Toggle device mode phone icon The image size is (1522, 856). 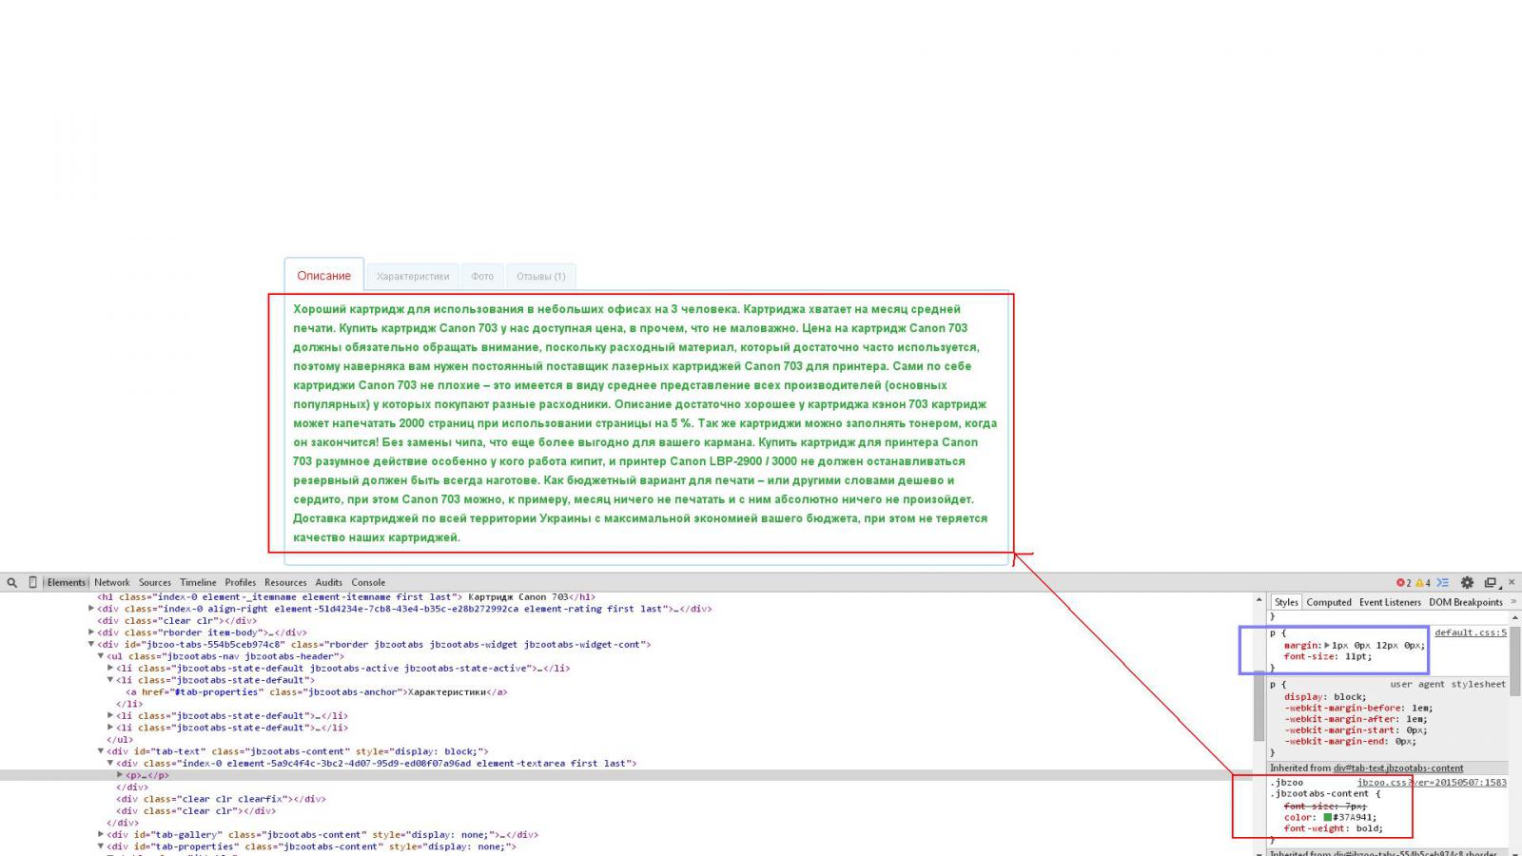(x=32, y=582)
